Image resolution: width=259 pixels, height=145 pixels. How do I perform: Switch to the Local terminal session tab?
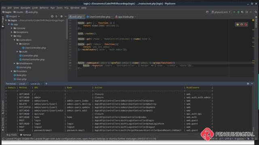23,84
